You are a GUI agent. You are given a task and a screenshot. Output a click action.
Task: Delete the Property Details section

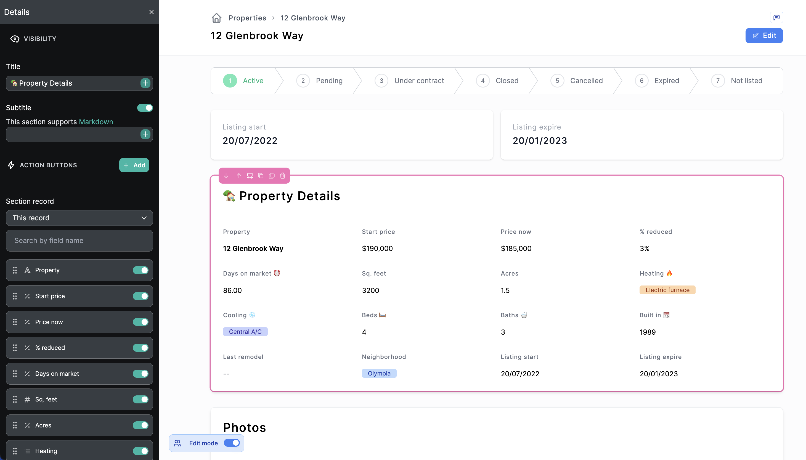coord(283,176)
